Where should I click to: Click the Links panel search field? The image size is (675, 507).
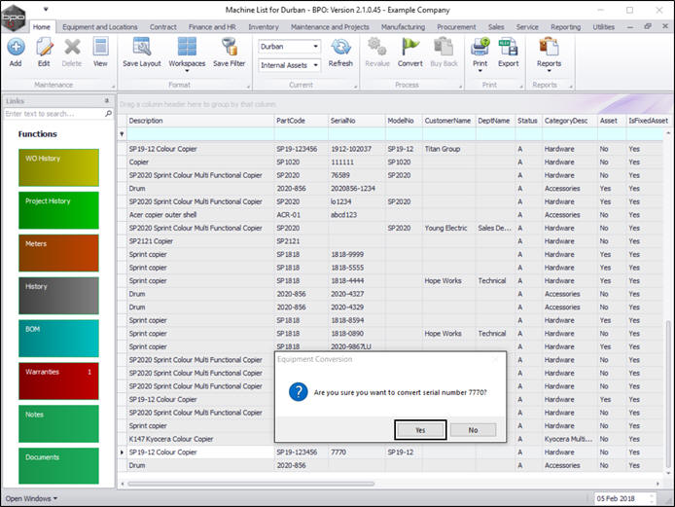point(52,114)
